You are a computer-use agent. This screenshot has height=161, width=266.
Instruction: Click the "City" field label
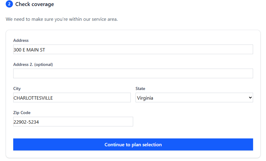[x=17, y=88]
